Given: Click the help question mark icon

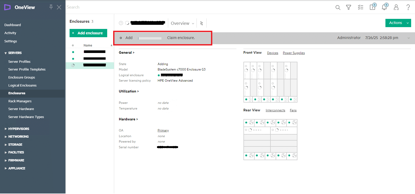Looking at the screenshot, I should pos(408,7).
